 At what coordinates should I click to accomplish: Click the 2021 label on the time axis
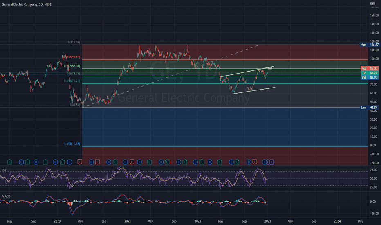[x=128, y=221]
